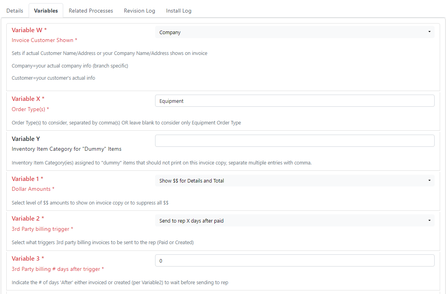Click the 3rd Party billing trigger label
The width and height of the screenshot is (446, 294).
(x=42, y=229)
